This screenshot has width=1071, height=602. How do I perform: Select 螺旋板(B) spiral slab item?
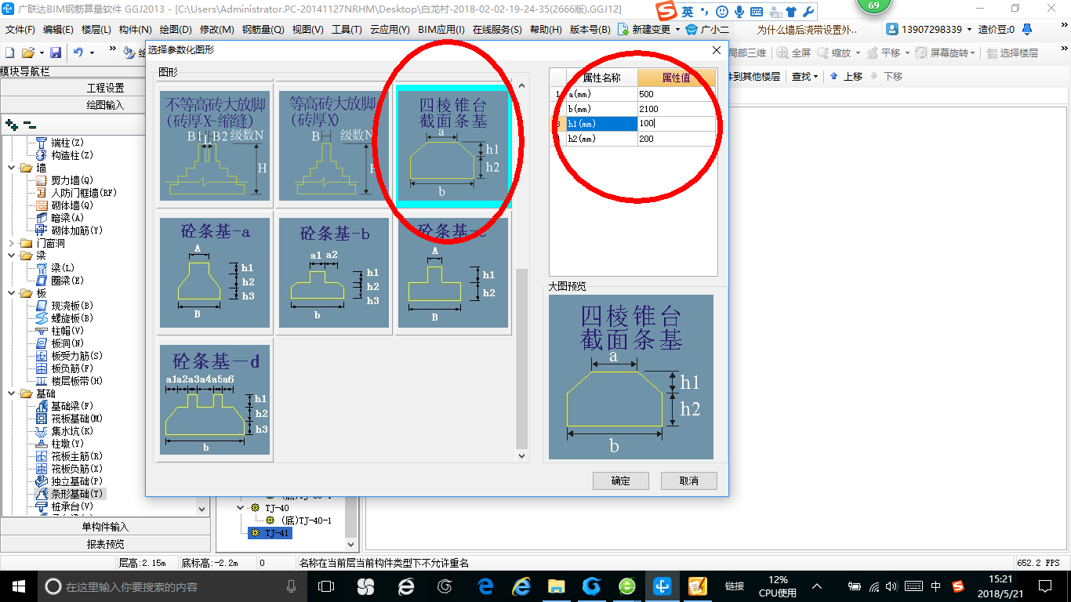click(x=71, y=318)
